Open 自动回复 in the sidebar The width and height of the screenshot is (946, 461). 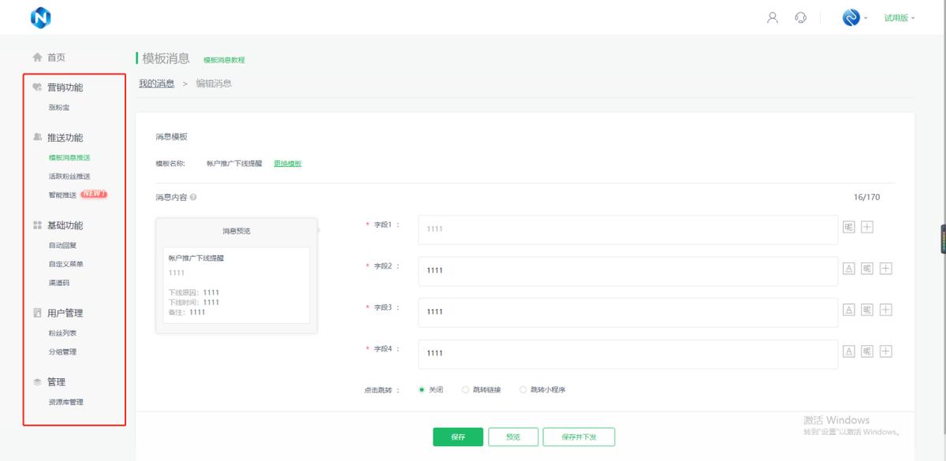(62, 245)
